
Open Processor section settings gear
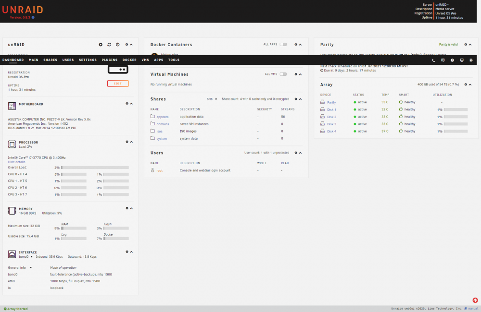[x=127, y=142]
